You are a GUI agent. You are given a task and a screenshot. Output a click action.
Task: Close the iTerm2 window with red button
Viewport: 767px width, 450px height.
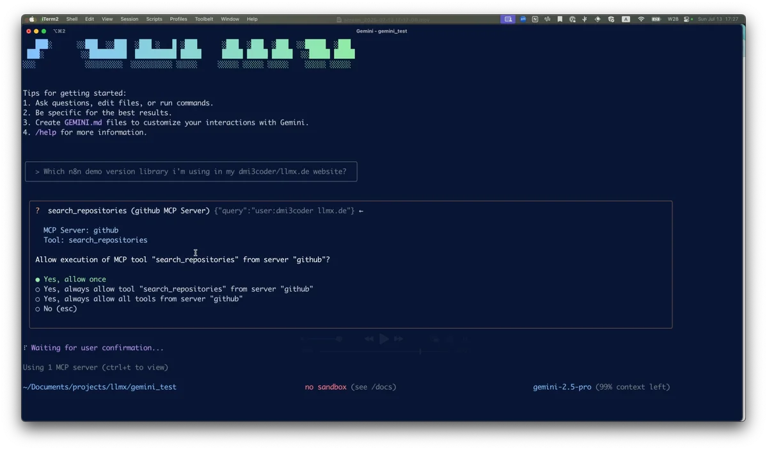(29, 31)
